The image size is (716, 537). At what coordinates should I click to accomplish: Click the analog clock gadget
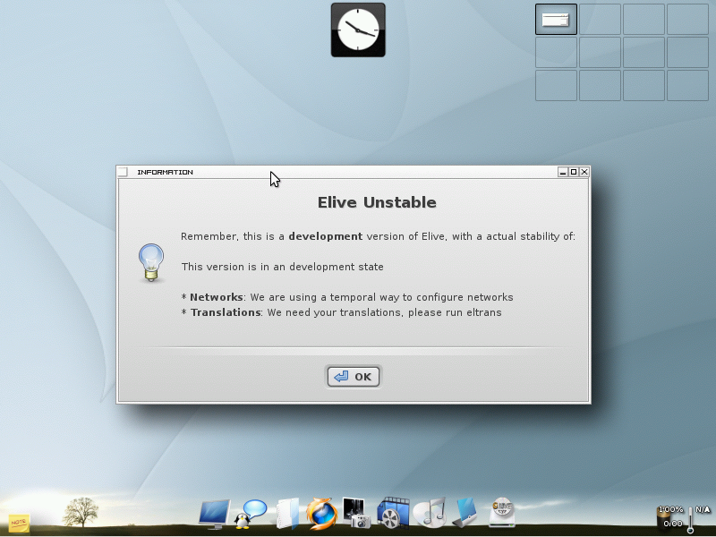point(358,30)
